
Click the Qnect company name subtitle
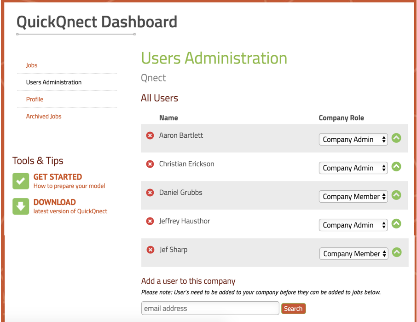coord(153,78)
